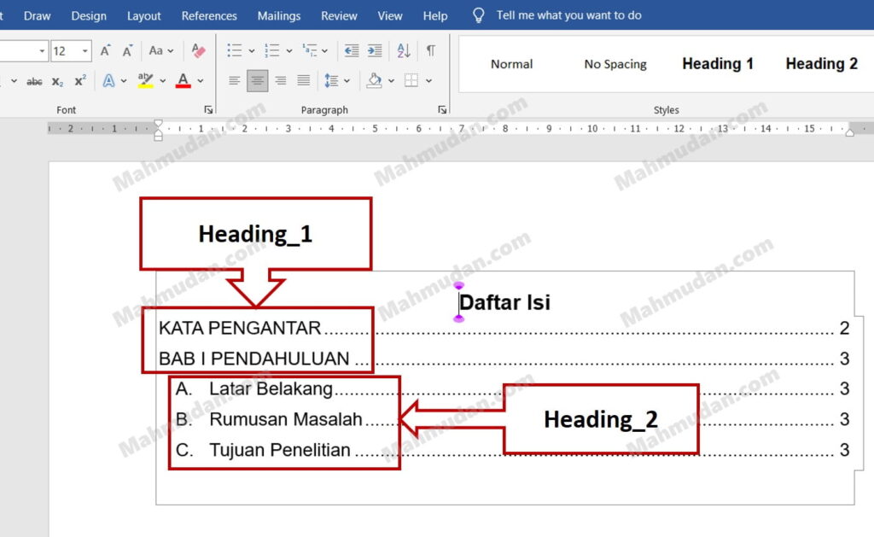Click the Sort A-Z icon
This screenshot has width=874, height=537.
[x=404, y=51]
